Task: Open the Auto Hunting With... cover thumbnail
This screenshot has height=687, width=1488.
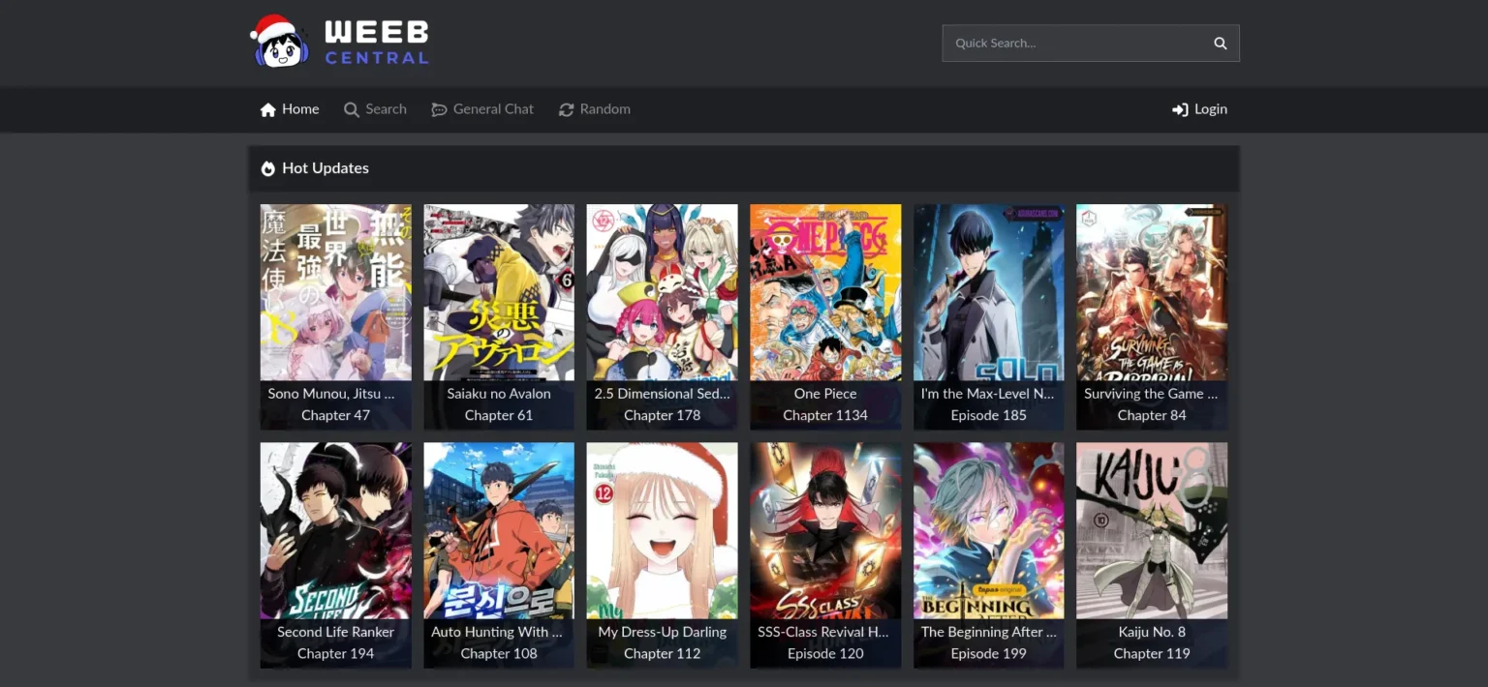Action: [499, 531]
